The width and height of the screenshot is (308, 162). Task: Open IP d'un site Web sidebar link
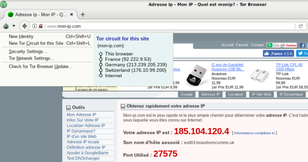pos(82,137)
